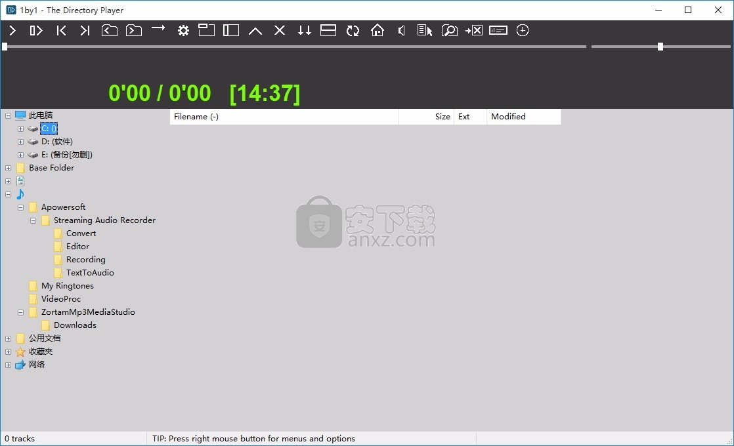
Task: Skip to the next track
Action: point(85,30)
